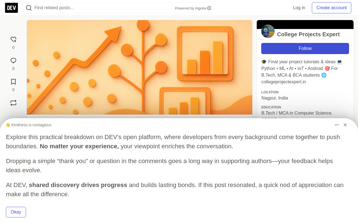Viewport: 358px width, 223px height.
Task: Open College Projects Expert avatar
Action: point(268,31)
